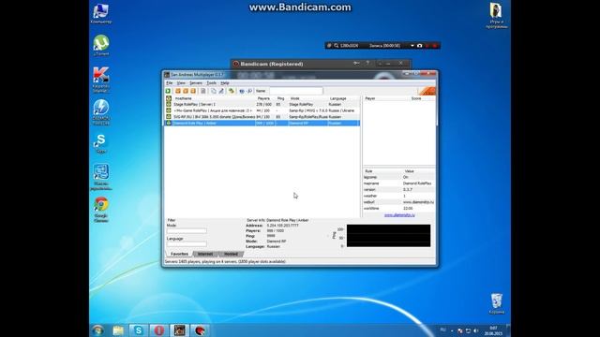Click the Mode filter input field
This screenshot has height=337, width=600.
click(187, 231)
